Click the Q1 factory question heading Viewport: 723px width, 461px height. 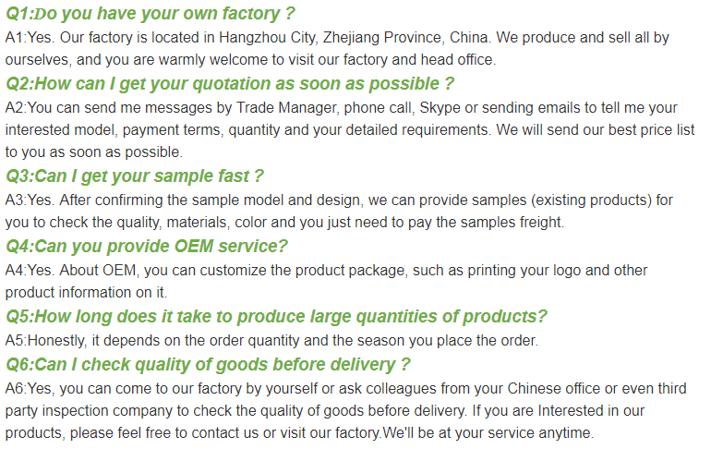(x=150, y=14)
